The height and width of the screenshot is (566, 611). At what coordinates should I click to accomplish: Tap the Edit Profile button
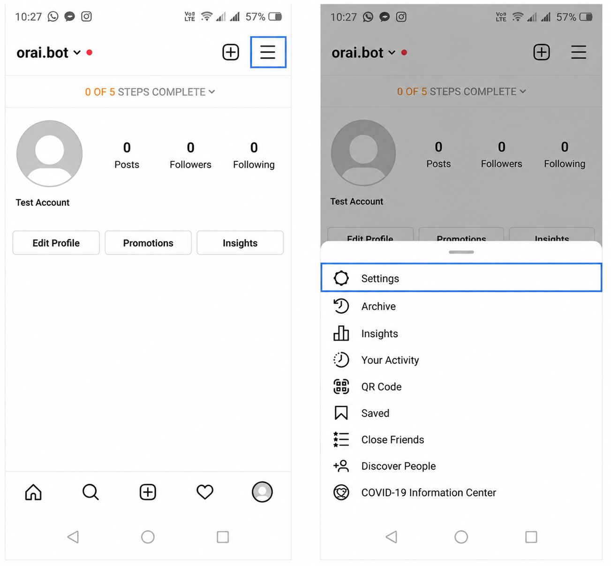[x=56, y=243]
